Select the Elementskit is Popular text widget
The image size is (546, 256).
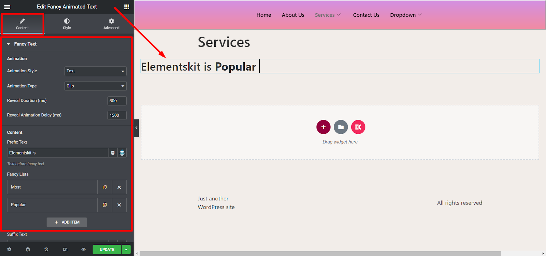(x=340, y=66)
